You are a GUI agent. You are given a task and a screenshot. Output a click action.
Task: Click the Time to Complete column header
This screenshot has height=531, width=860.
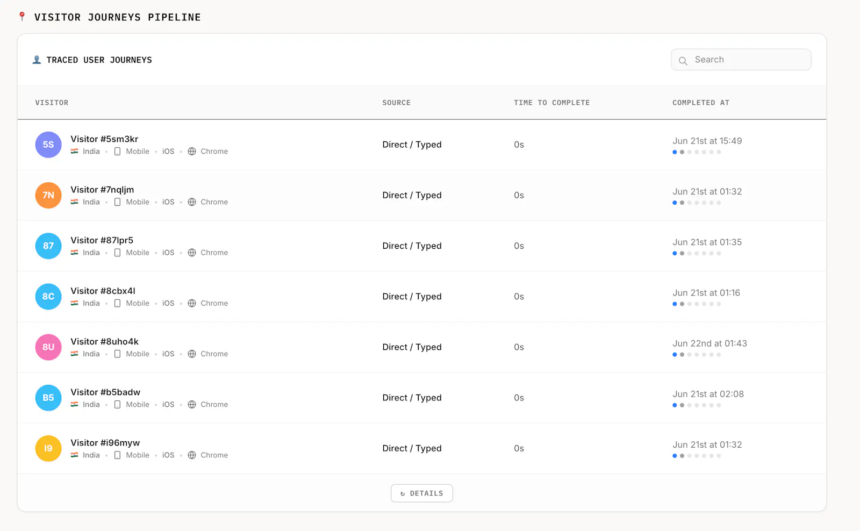(x=551, y=103)
